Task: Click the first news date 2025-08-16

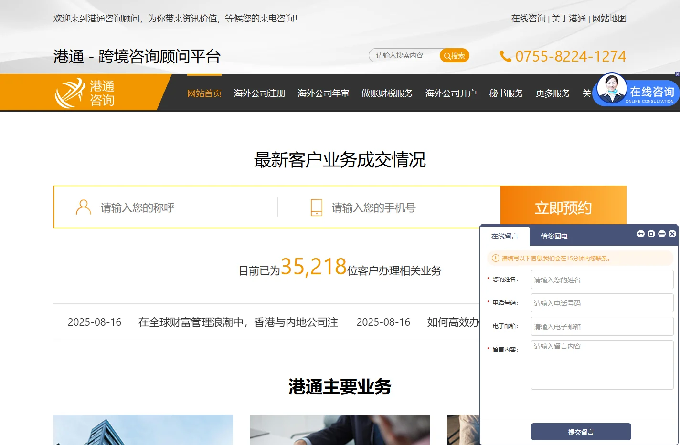Action: (95, 322)
